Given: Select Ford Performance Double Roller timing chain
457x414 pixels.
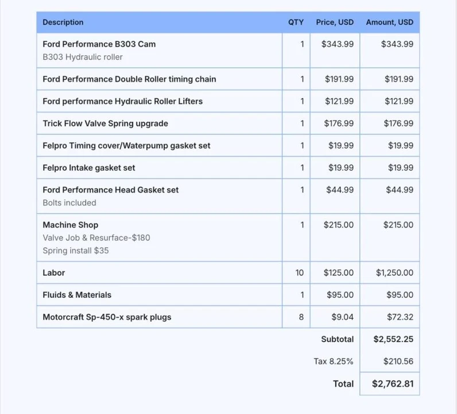Looking at the screenshot, I should [x=129, y=79].
